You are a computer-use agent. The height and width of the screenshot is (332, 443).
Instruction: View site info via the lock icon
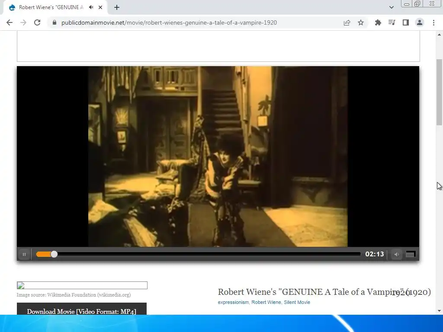(x=54, y=22)
